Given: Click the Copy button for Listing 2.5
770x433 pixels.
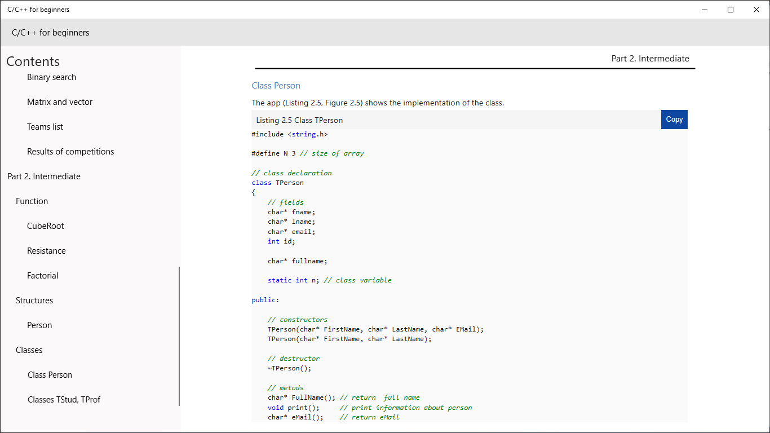Looking at the screenshot, I should click(x=674, y=119).
